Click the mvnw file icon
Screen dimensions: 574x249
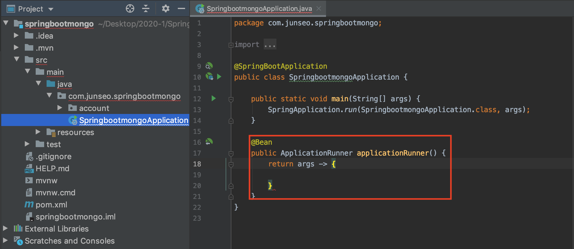pos(29,181)
